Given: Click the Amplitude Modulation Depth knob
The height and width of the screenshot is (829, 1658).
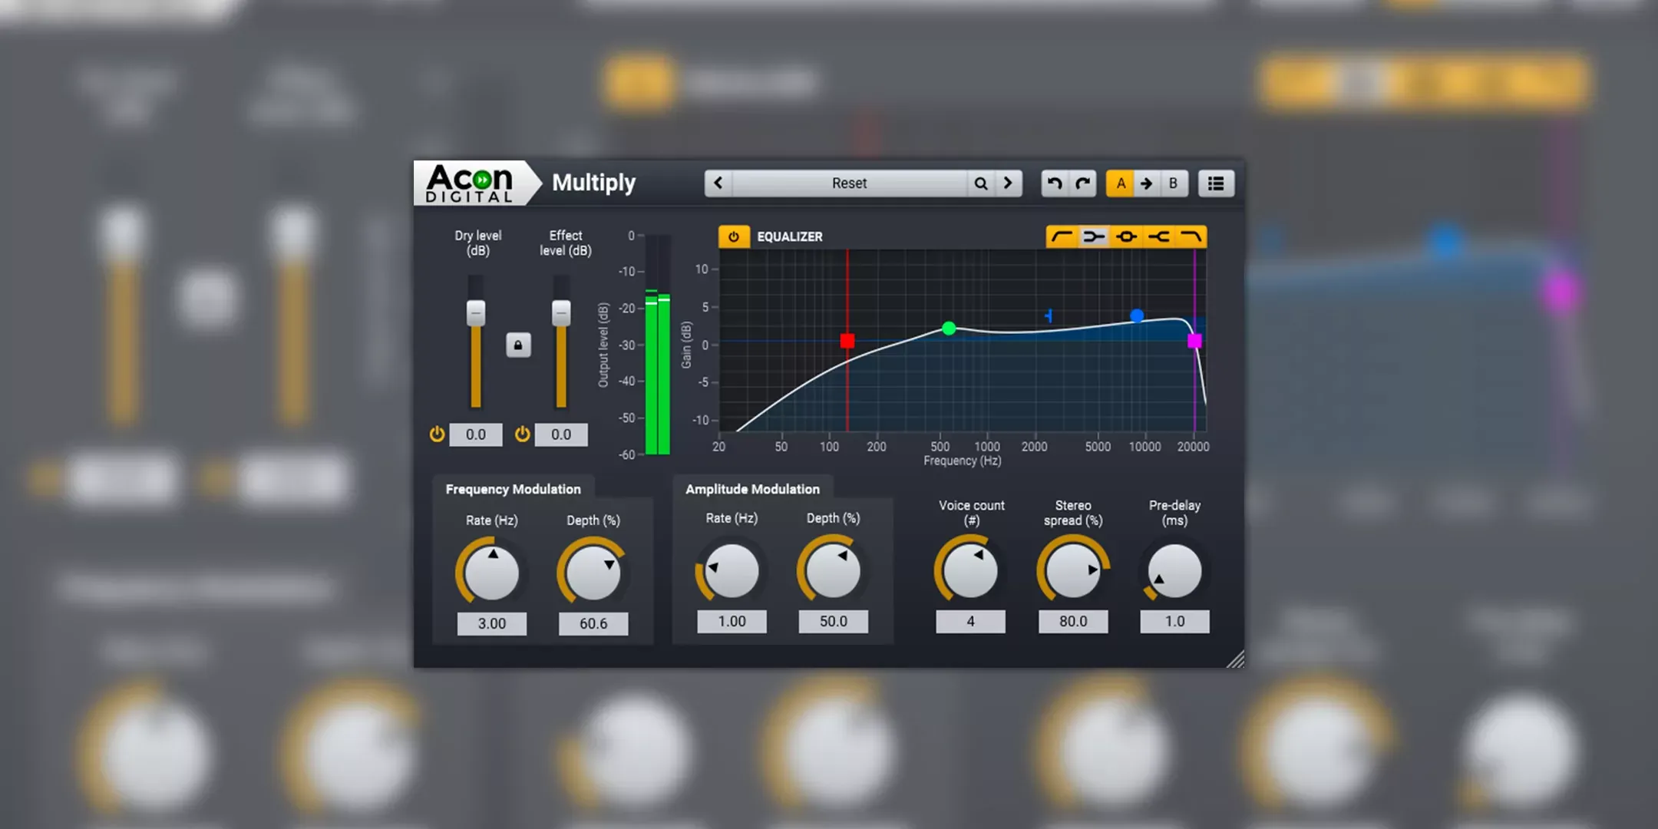Looking at the screenshot, I should [x=833, y=570].
